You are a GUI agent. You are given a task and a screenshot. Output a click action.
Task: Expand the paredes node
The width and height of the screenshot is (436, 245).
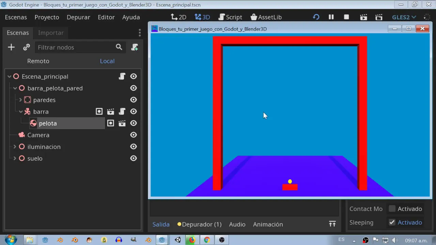(20, 100)
